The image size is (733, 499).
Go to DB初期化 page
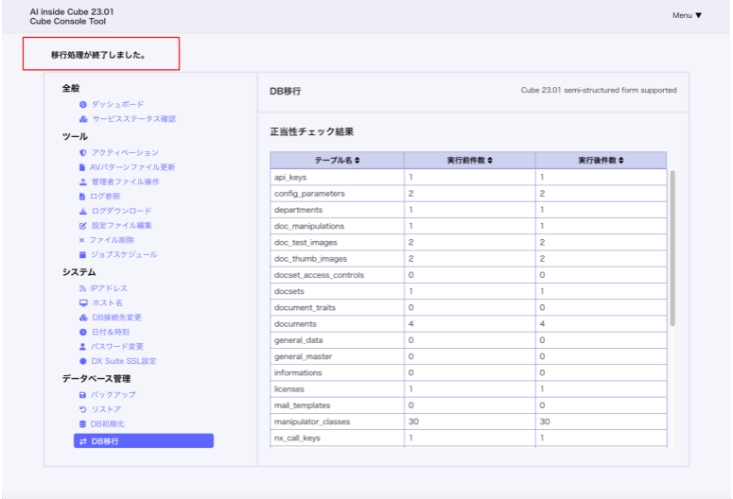click(x=107, y=424)
